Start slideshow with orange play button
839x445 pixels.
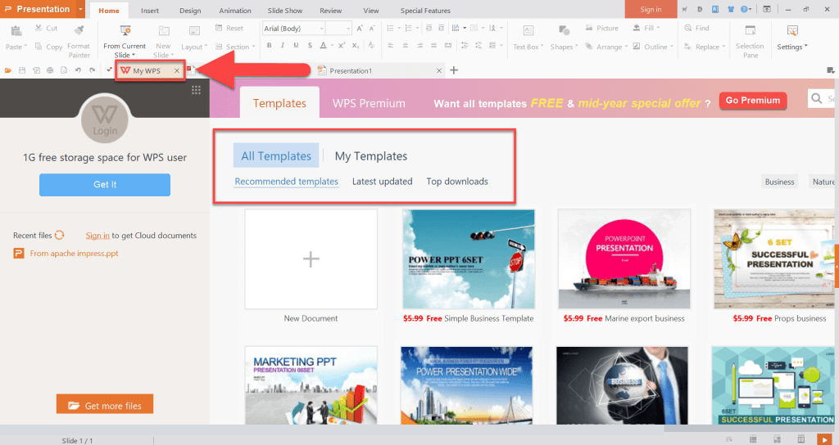(824, 439)
